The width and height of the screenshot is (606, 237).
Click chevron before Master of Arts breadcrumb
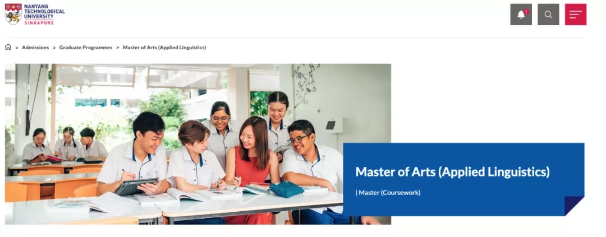[x=118, y=48]
